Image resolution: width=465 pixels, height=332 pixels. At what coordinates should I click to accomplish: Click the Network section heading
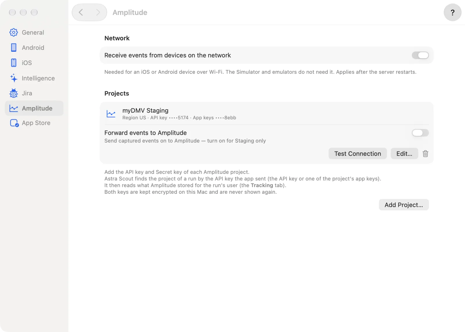117,38
